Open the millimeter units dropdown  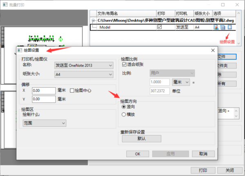tap(181, 82)
